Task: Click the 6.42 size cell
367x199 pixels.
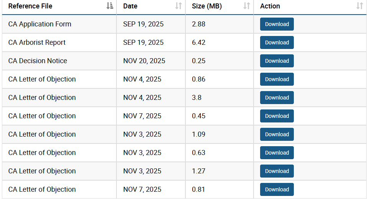Action: pos(199,42)
